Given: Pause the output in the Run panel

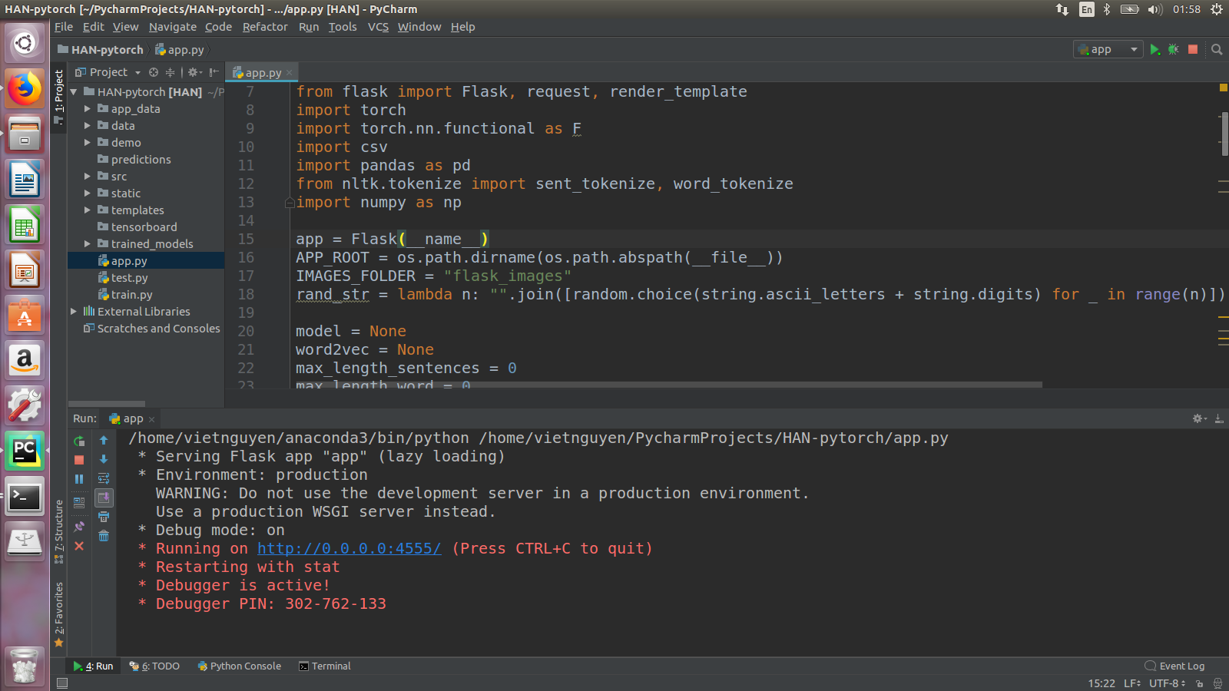Looking at the screenshot, I should 79,479.
